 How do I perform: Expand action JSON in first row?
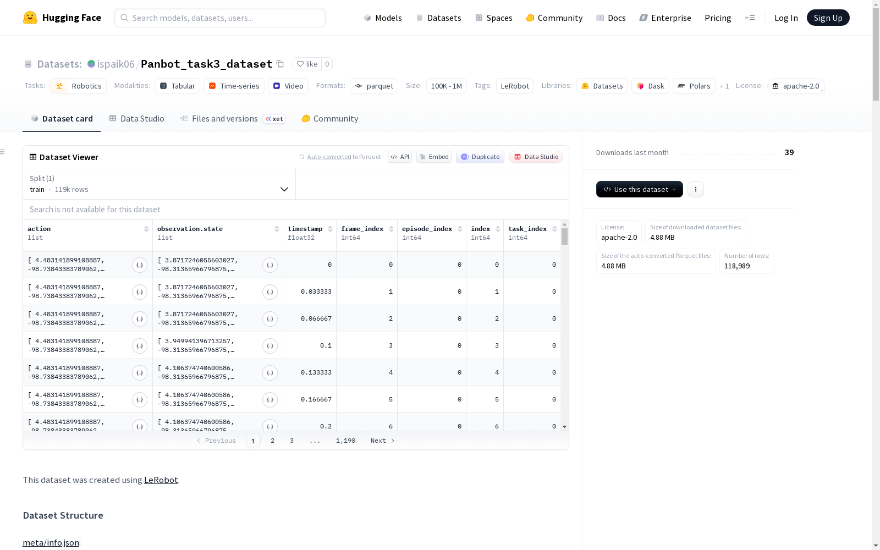(x=140, y=265)
